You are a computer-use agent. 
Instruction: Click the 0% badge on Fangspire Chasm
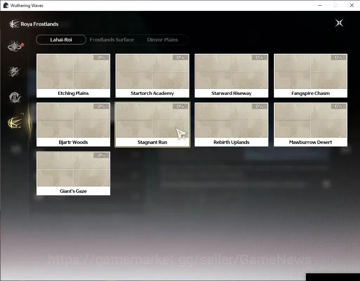pos(339,57)
